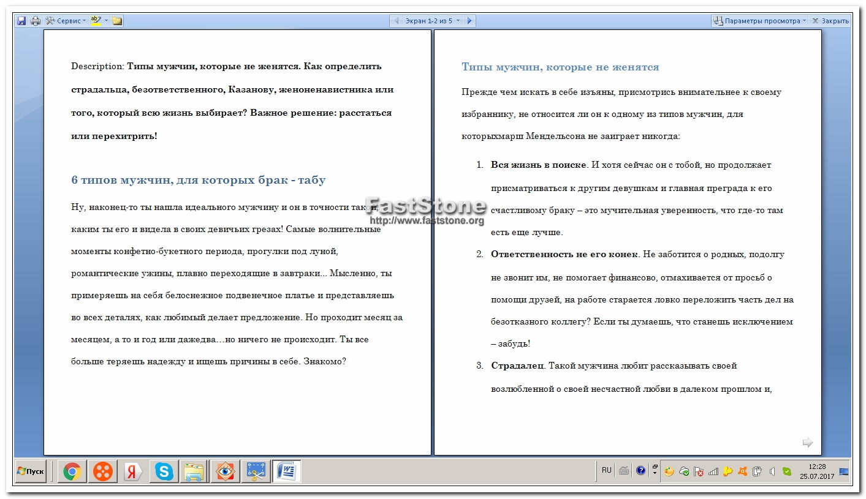This screenshot has width=866, height=499.
Task: Click the yellow note icon in the toolbar
Action: coord(117,21)
